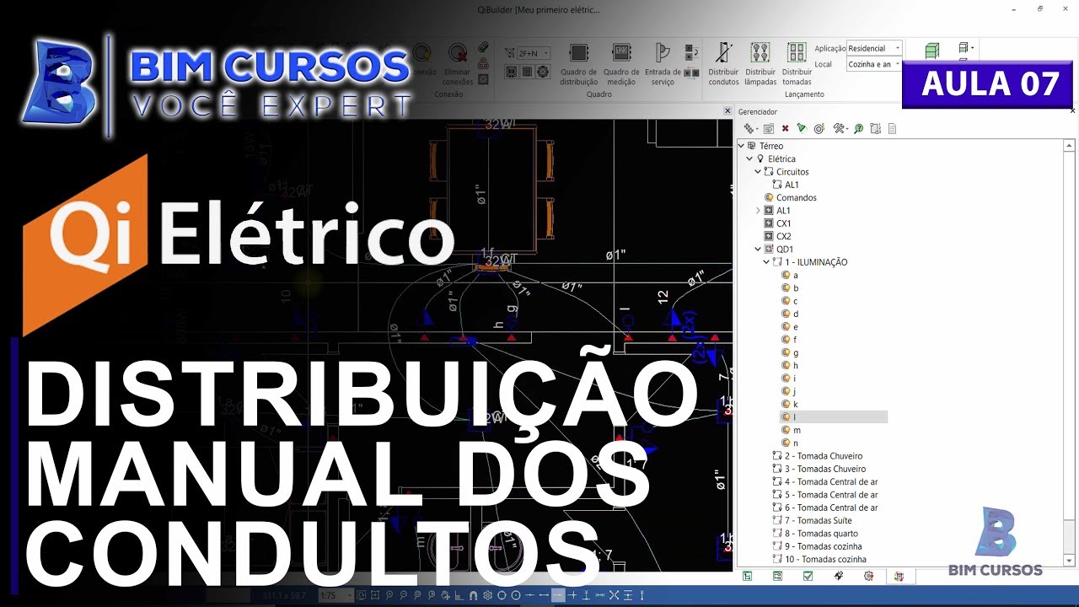
Task: Collapse the QD1 tree node
Action: tap(758, 250)
